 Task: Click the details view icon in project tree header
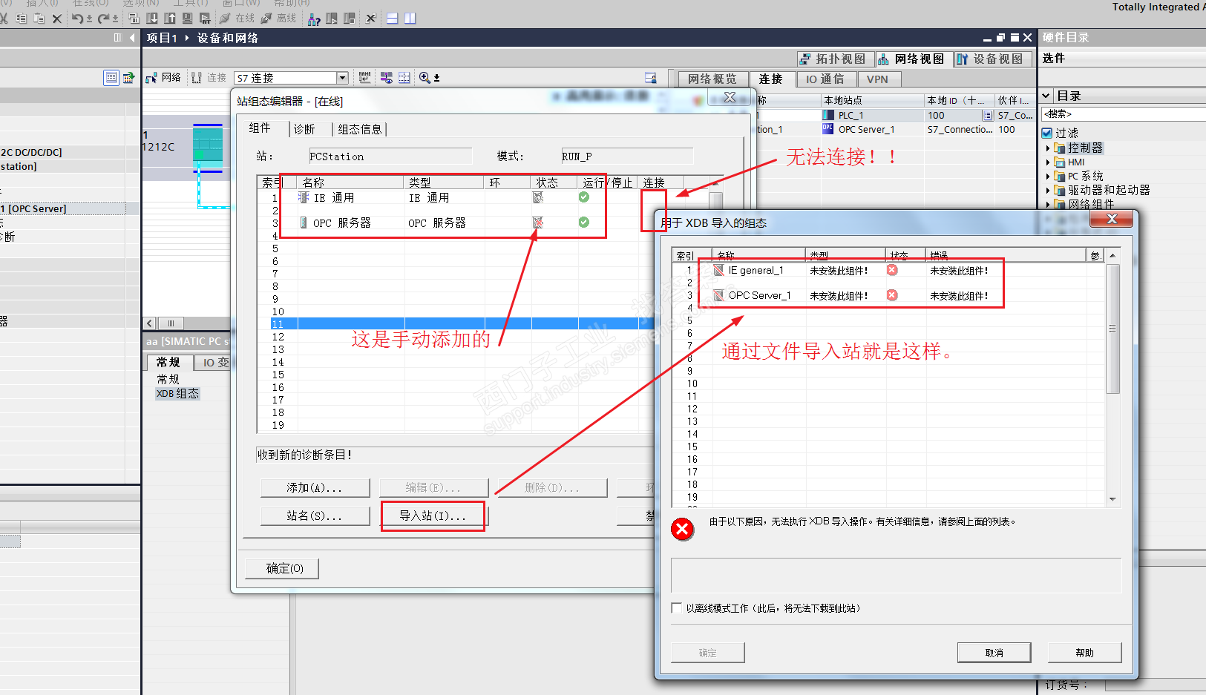point(111,77)
